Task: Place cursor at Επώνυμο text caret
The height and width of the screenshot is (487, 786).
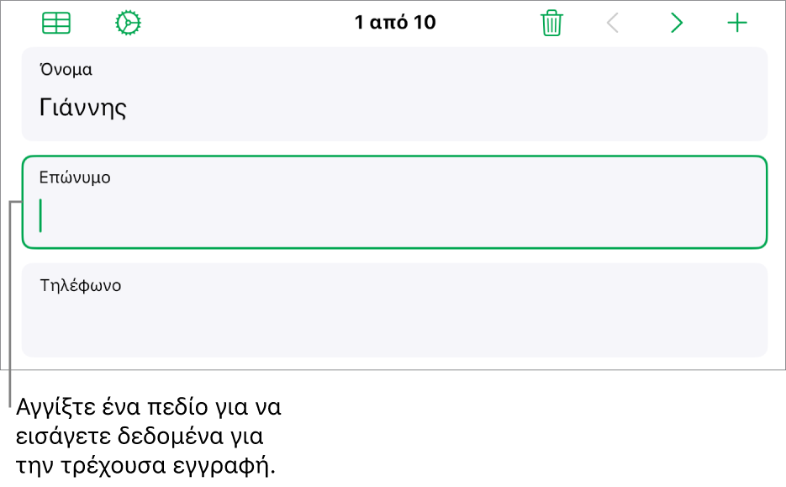Action: tap(40, 215)
